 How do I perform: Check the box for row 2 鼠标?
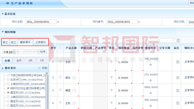[60, 77]
